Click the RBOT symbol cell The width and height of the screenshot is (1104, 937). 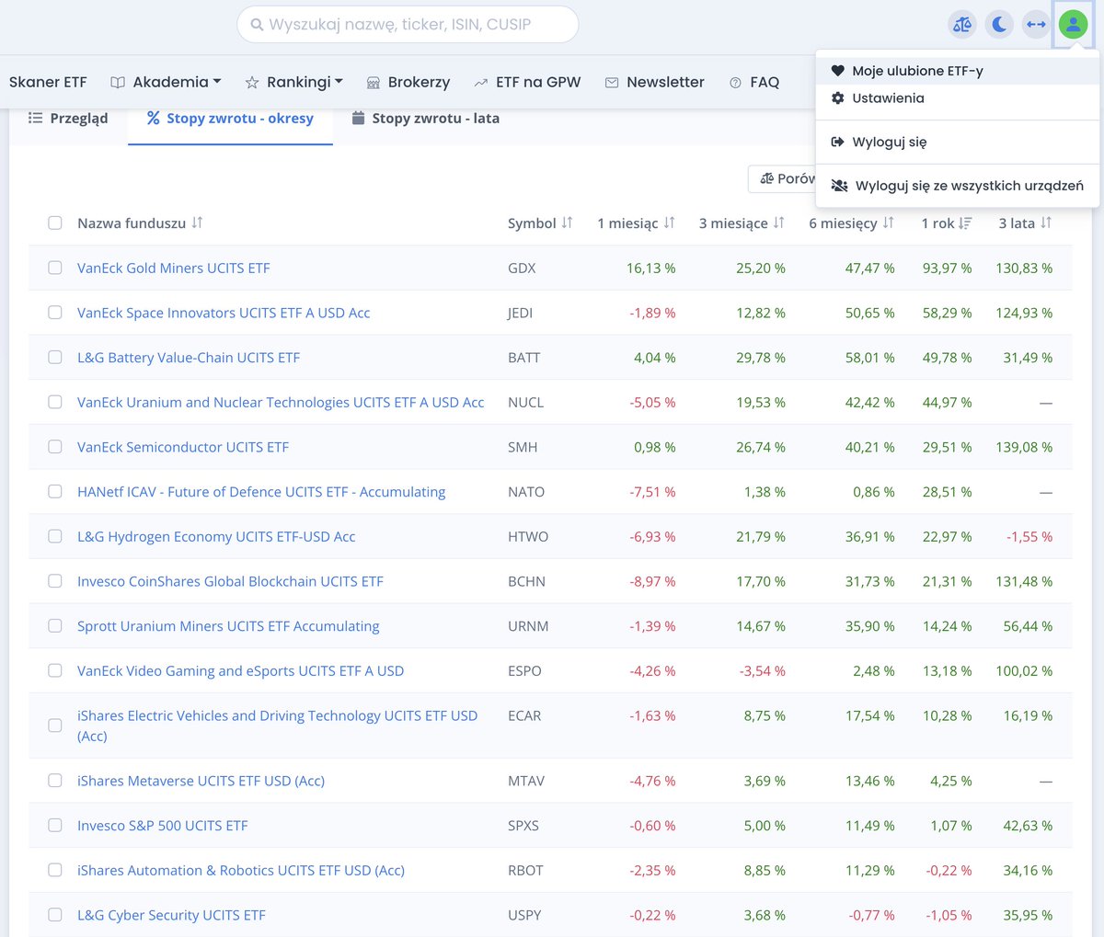(x=525, y=870)
